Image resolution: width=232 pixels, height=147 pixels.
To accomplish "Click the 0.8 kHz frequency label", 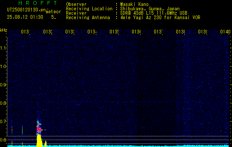I will (3, 103).
